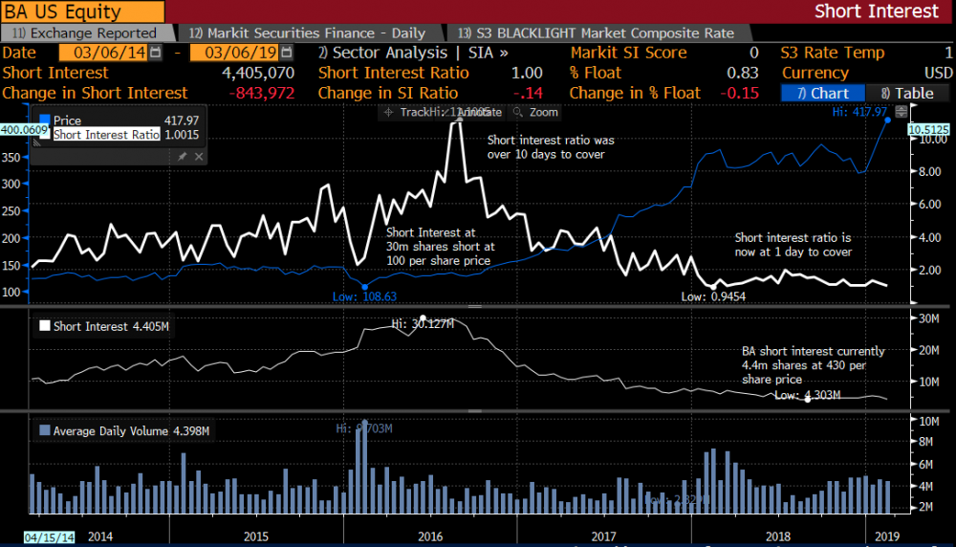
Task: Click the S3 Rate Temp label
Action: pyautogui.click(x=833, y=53)
